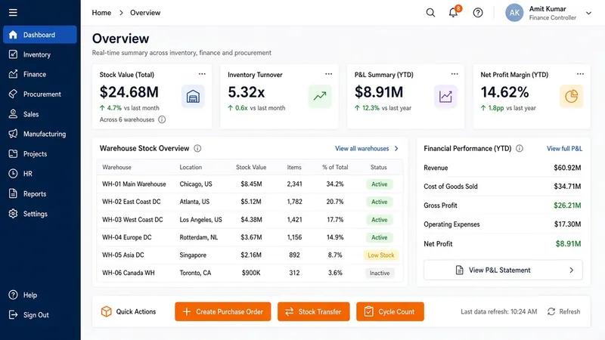Screen dimensions: 605x340
Task: Click info icon beside Across 6 warehouses
Action: (x=162, y=119)
